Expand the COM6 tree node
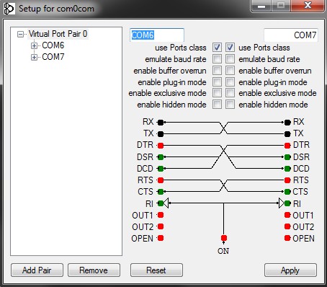Screen dimensions: 327x287 point(34,45)
